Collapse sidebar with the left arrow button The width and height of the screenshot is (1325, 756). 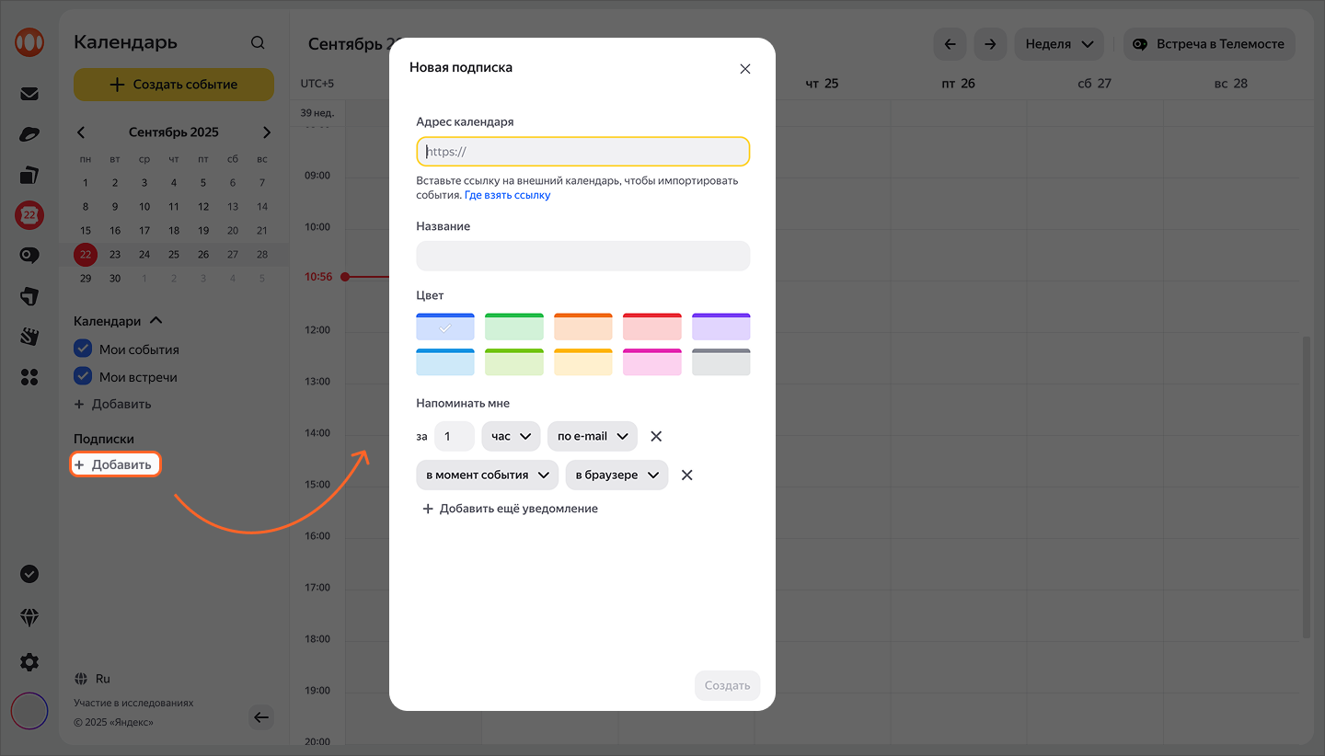[x=261, y=717]
